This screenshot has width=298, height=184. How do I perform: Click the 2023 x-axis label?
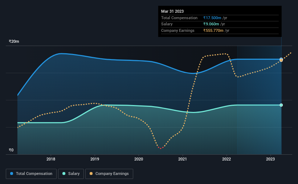[270, 159]
